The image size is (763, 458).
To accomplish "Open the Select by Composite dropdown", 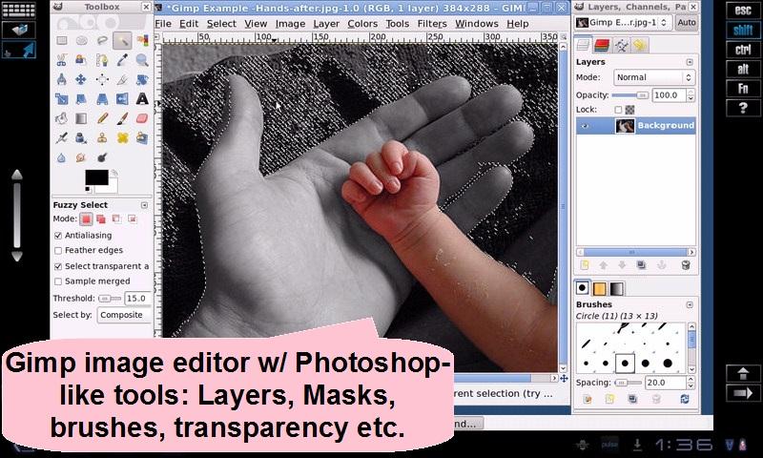I will click(125, 315).
